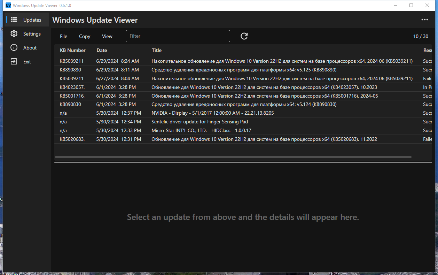Open the three-dots more options menu
This screenshot has height=275, width=438.
click(425, 20)
